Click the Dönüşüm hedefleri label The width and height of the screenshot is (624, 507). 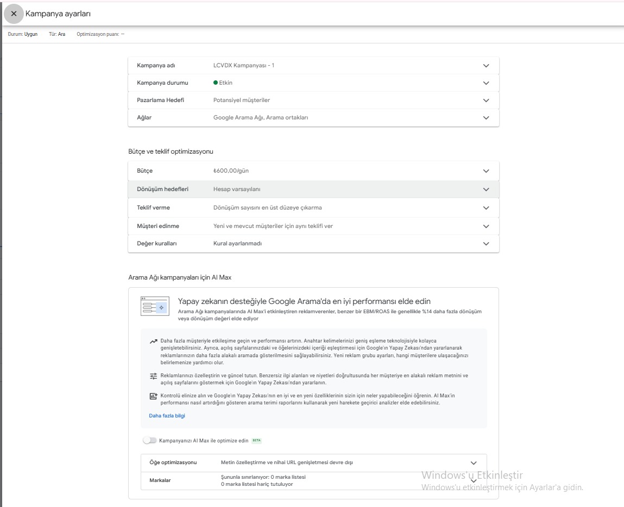[x=163, y=189]
